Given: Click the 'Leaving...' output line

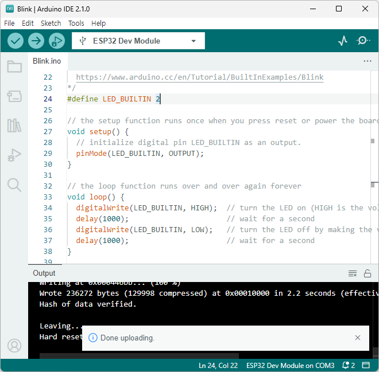Looking at the screenshot, I should 61,326.
